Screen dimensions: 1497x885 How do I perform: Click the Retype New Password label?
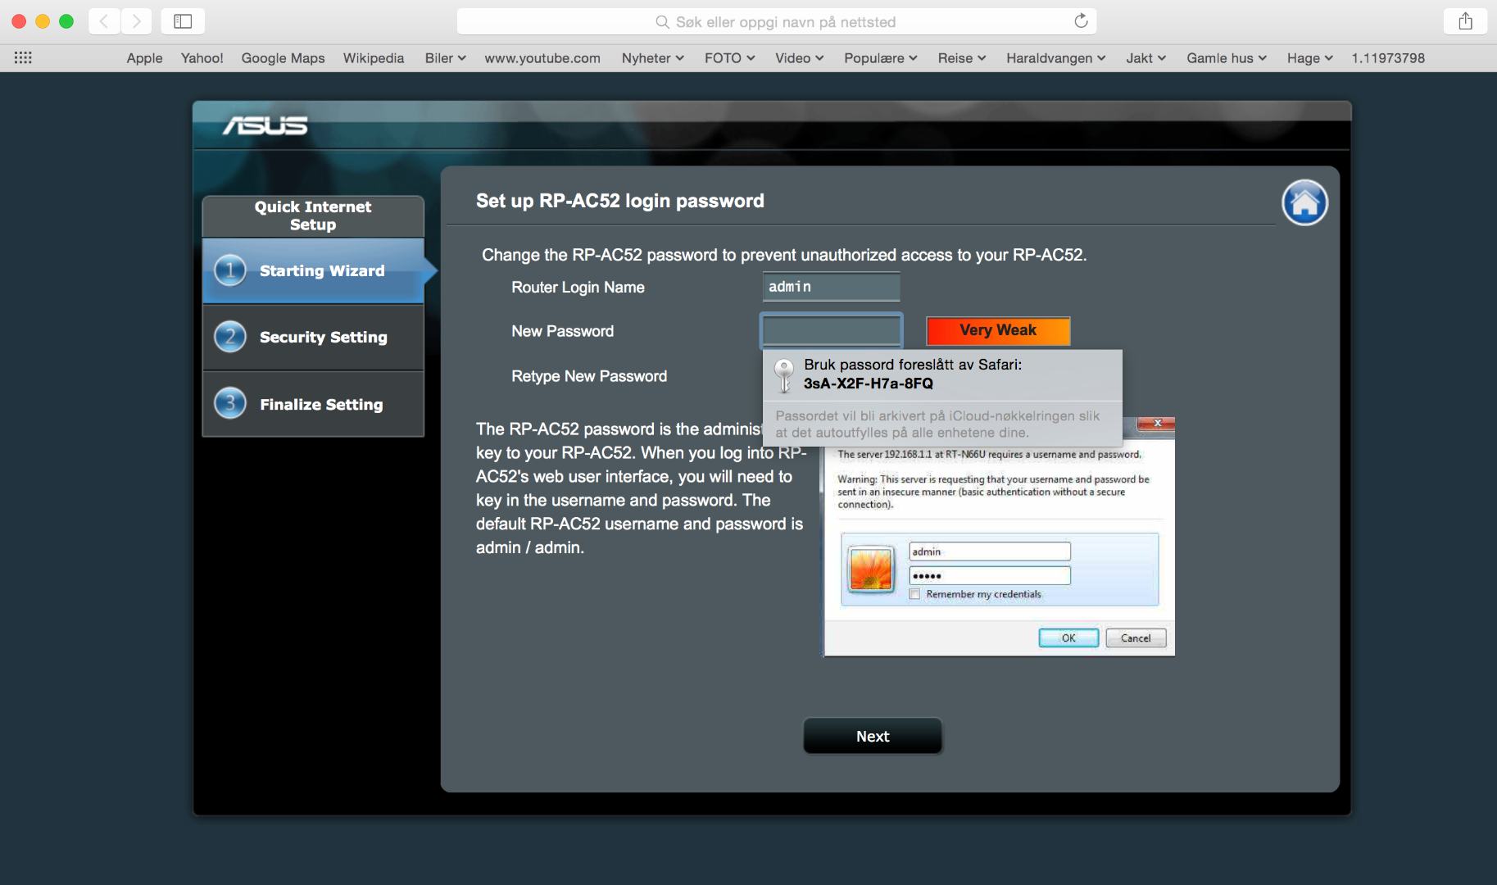[589, 376]
